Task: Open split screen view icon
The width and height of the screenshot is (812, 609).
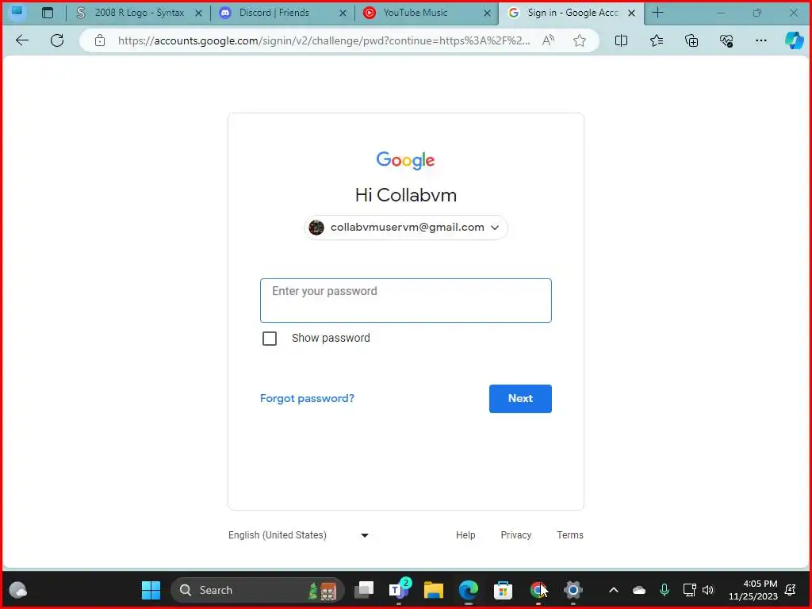Action: point(621,40)
